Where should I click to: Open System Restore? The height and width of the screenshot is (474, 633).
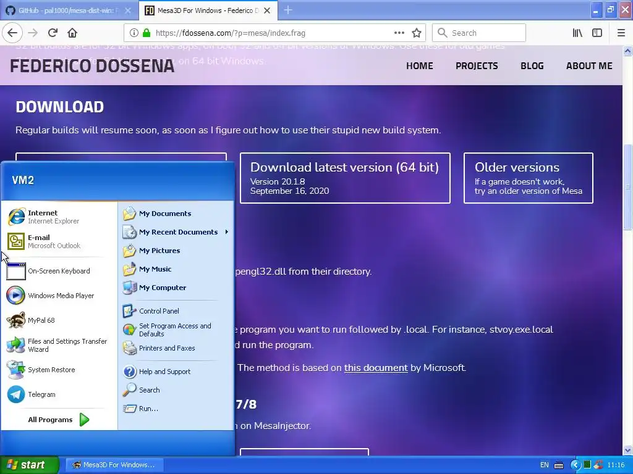tap(59, 370)
